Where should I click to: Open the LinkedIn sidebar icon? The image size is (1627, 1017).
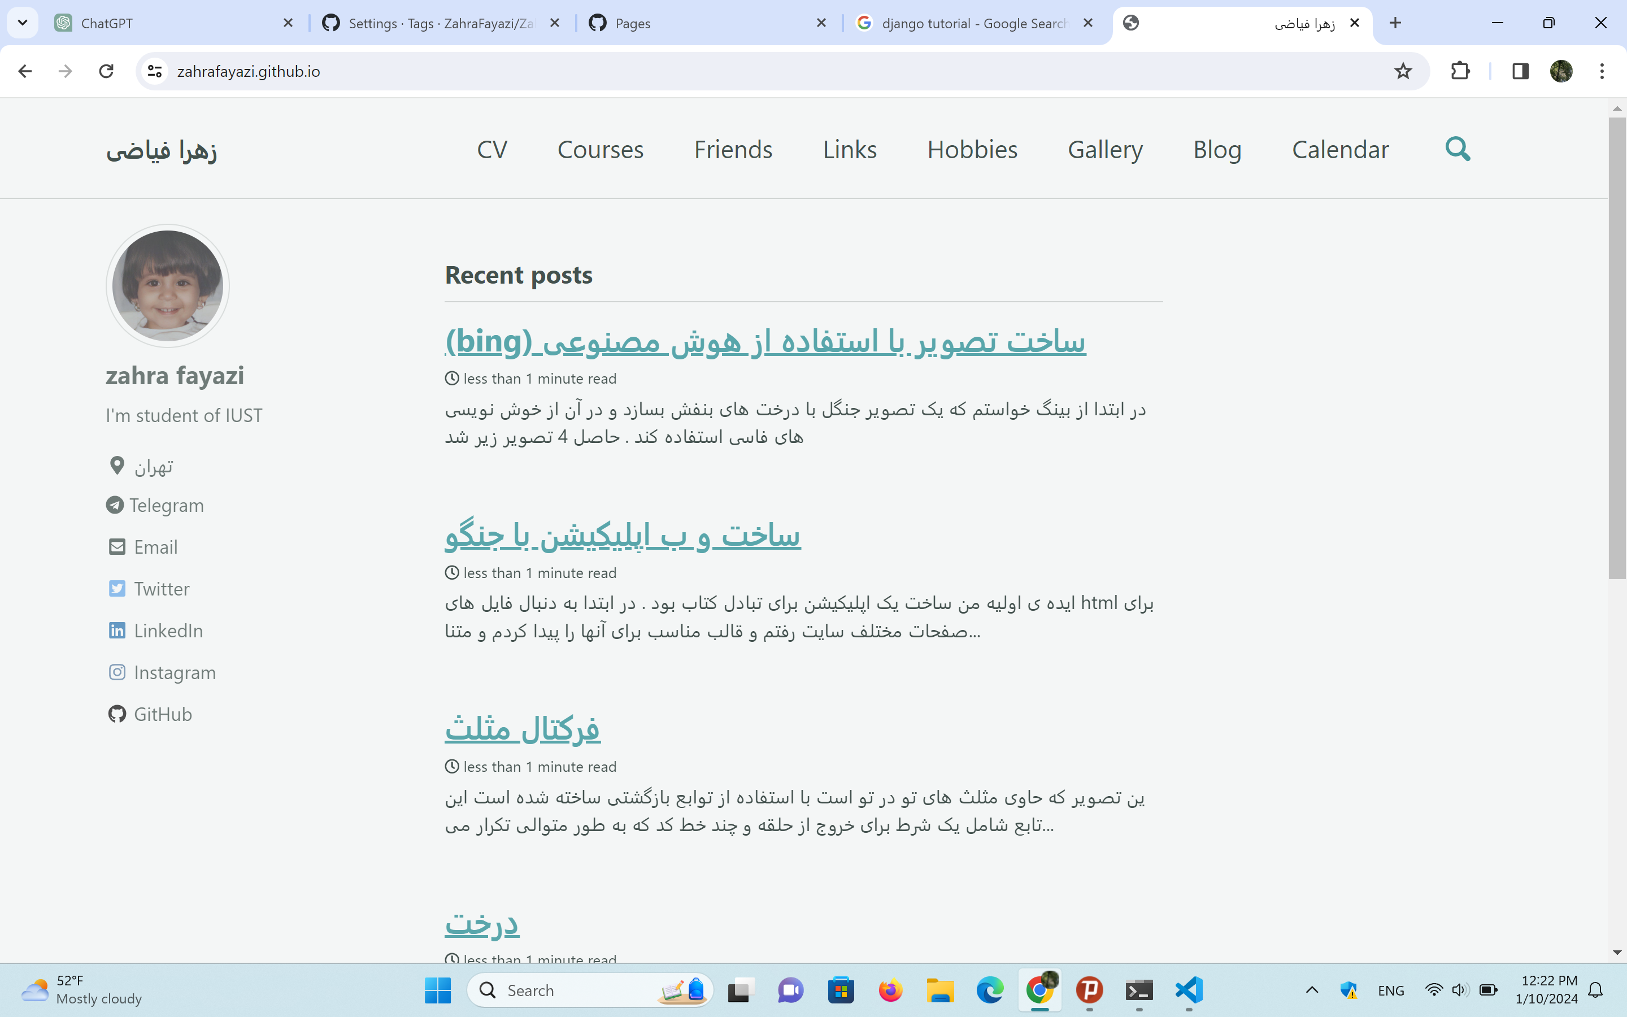tap(117, 630)
